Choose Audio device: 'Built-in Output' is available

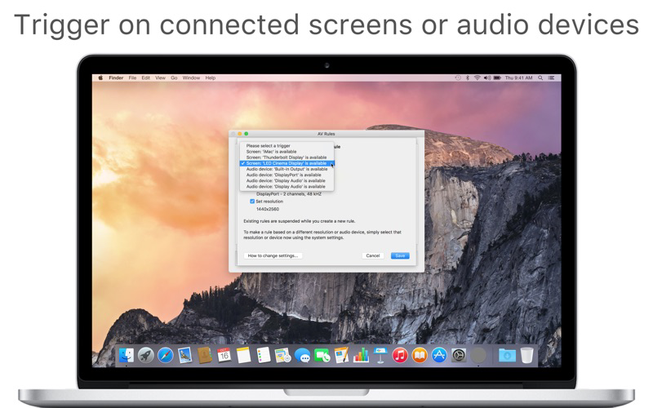coord(287,169)
